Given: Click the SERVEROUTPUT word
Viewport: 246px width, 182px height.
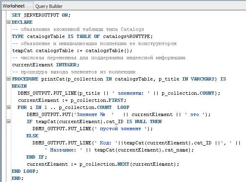Looking at the screenshot, I should click(41, 15).
